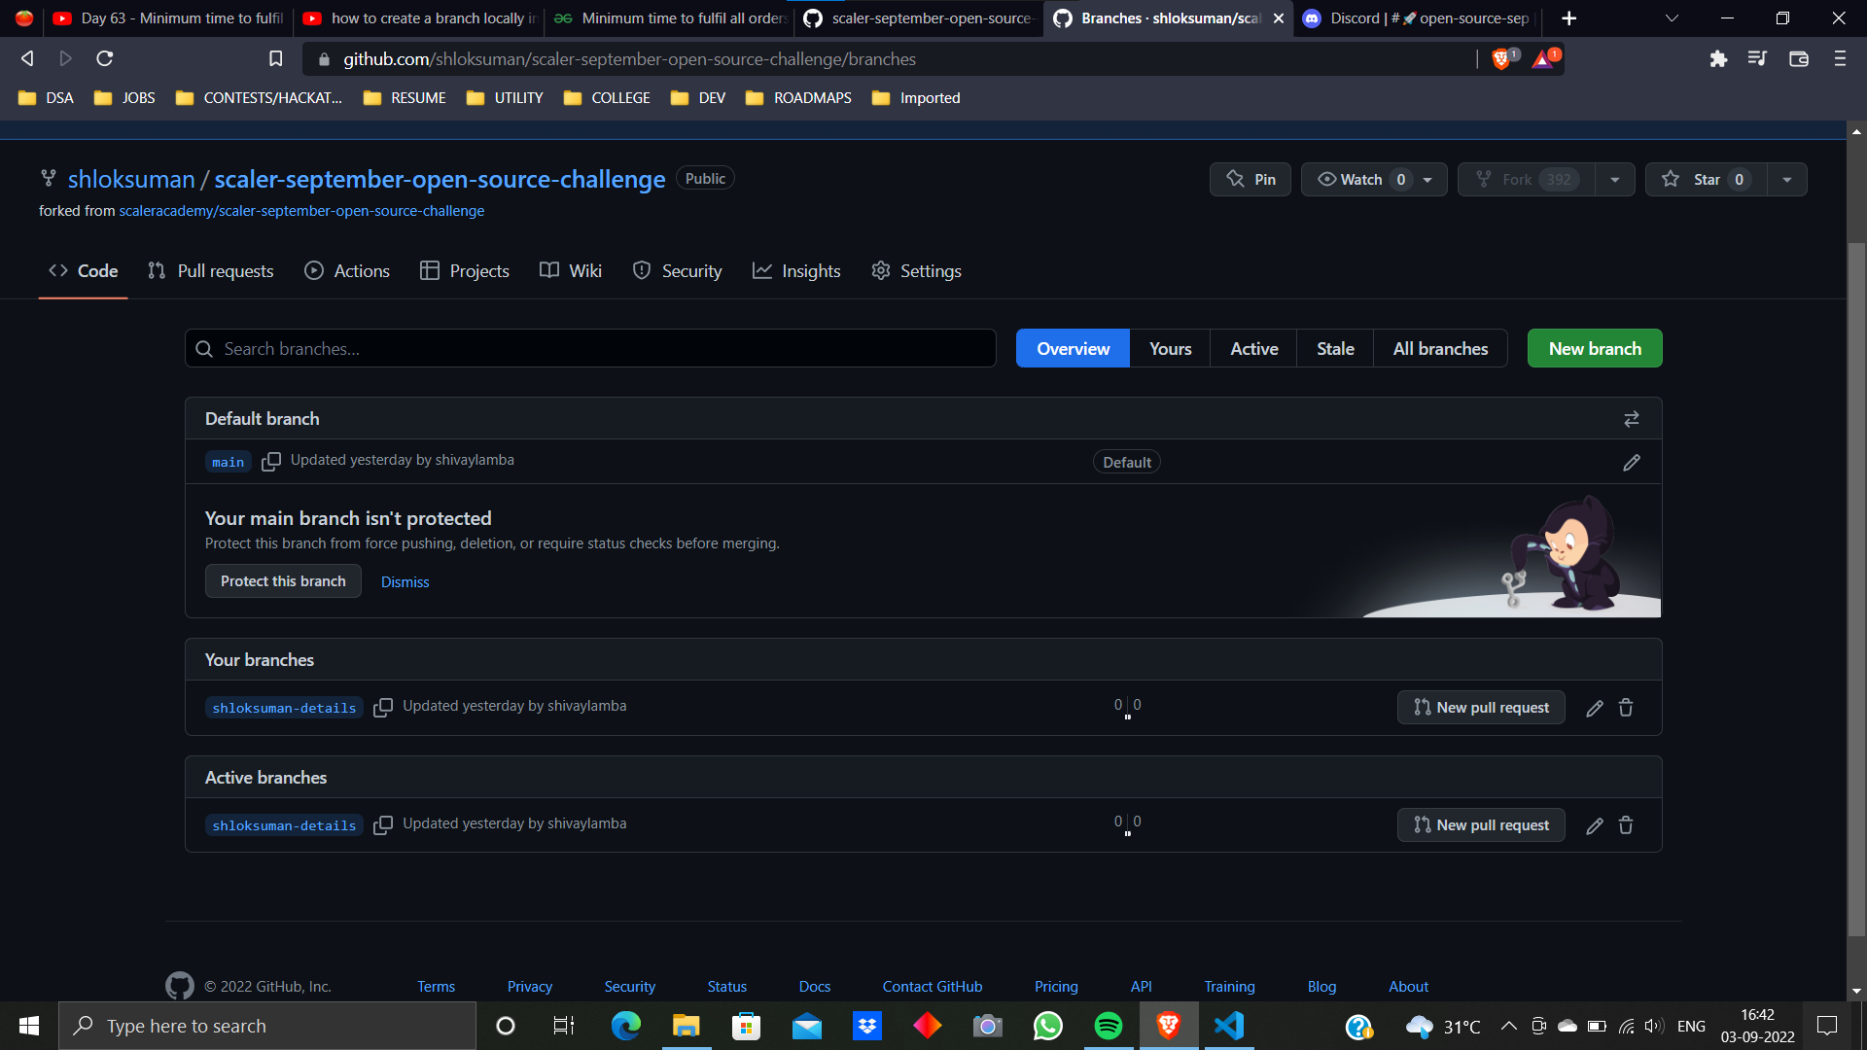Open repository Settings via gear icon
This screenshot has width=1867, height=1050.
[915, 270]
